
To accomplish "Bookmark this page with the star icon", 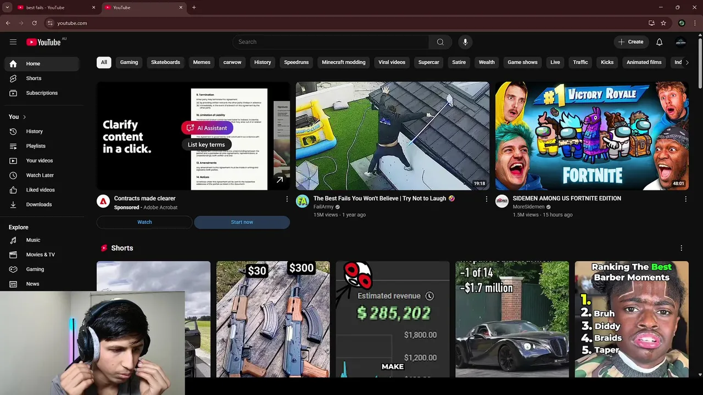I will [663, 23].
